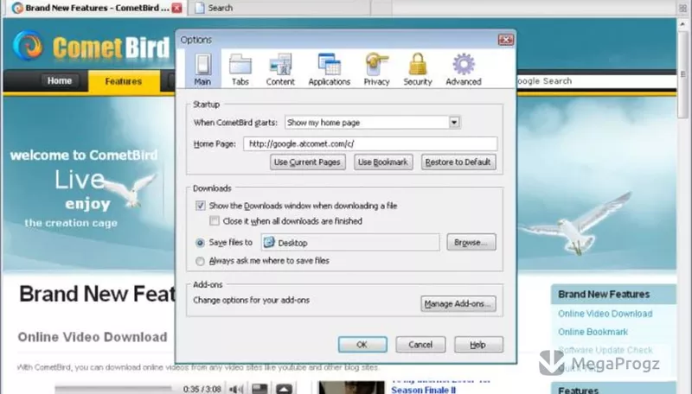Screen dimensions: 692x394
Task: Open the Main options pane
Action: (202, 69)
